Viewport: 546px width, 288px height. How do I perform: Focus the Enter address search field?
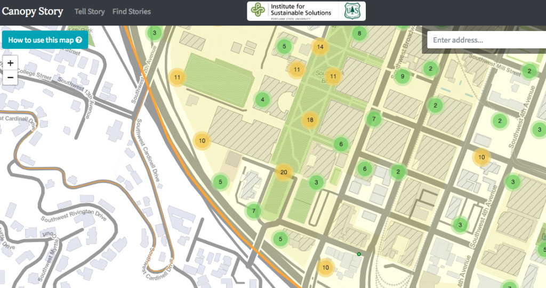(x=486, y=40)
